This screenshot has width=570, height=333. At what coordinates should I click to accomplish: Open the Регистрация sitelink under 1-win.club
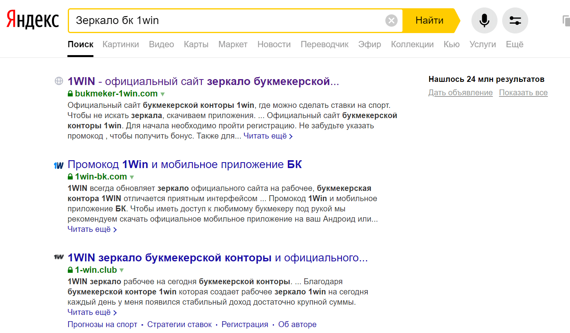coord(245,324)
